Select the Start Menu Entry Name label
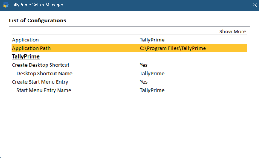 (44, 90)
